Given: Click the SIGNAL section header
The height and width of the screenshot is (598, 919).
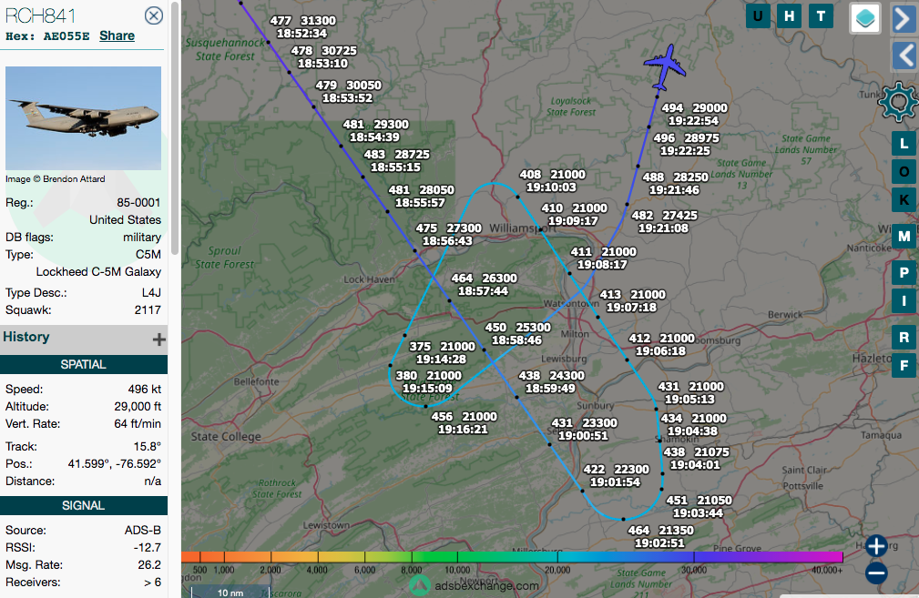Looking at the screenshot, I should 83,505.
